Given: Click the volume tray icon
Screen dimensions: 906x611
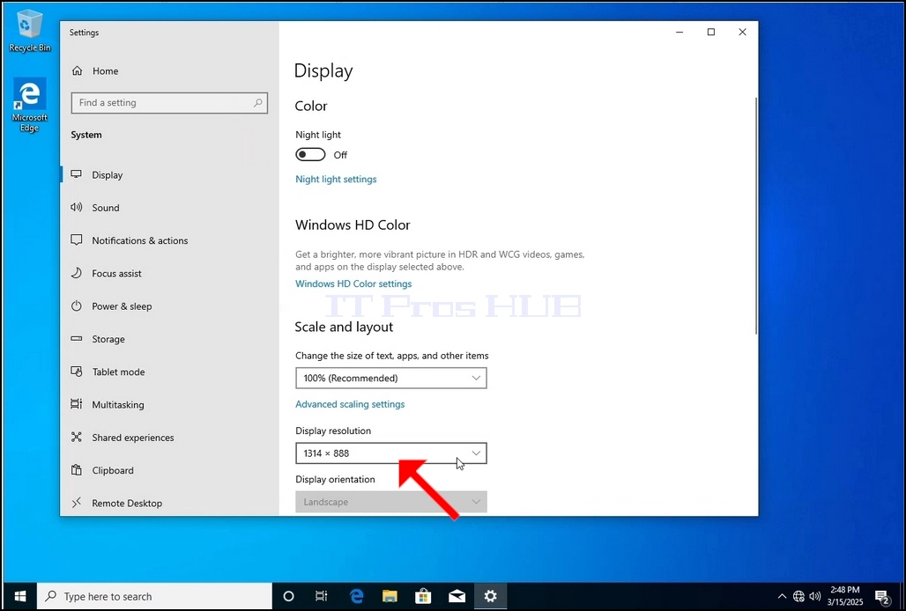Looking at the screenshot, I should coord(815,596).
